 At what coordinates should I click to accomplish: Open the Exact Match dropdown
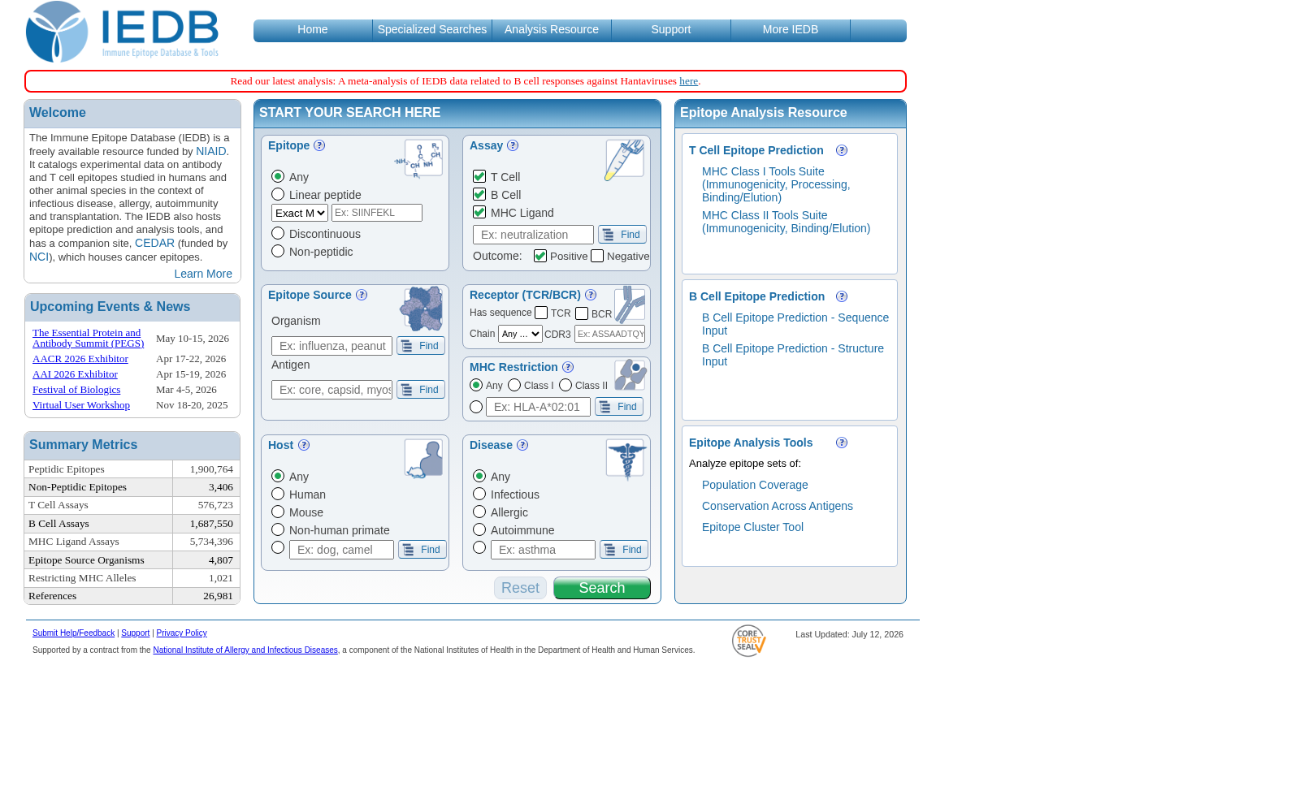coord(300,213)
